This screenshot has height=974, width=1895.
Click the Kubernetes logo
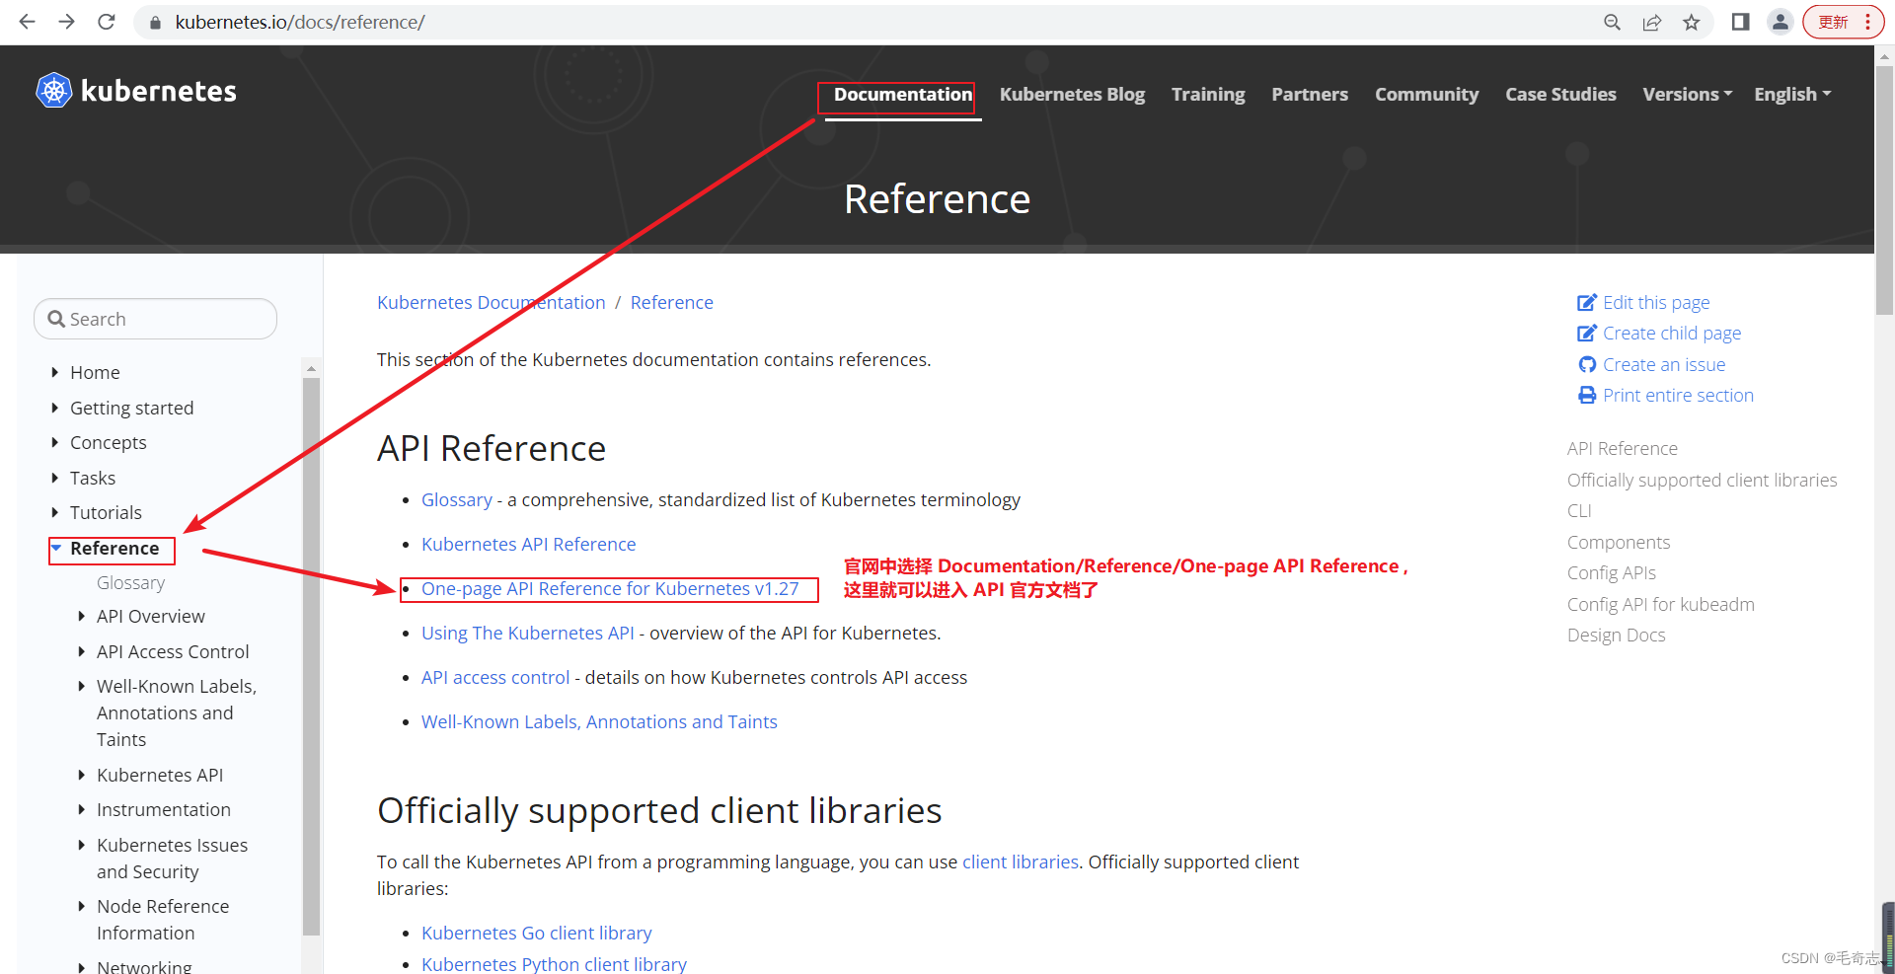(136, 91)
